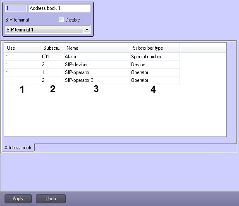This screenshot has height=206, width=239.
Task: Sort by the Name column header
Action: 97,48
